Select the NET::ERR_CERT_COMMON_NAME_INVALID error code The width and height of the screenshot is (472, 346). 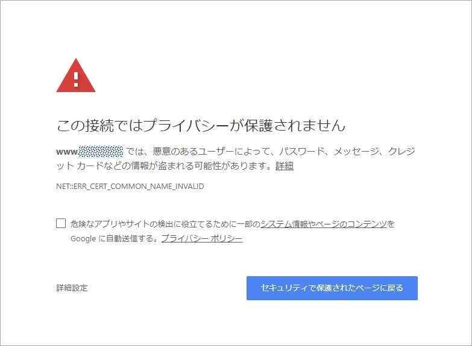coord(130,187)
